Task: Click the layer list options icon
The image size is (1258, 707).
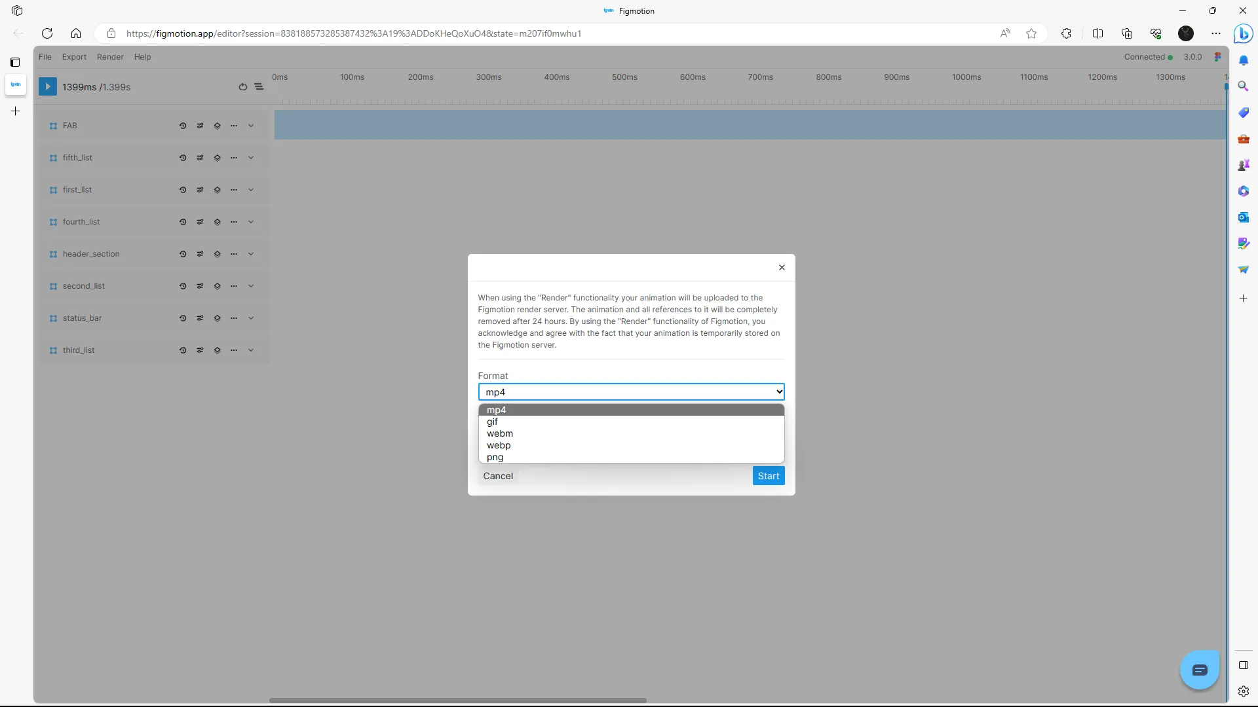Action: coord(259,87)
